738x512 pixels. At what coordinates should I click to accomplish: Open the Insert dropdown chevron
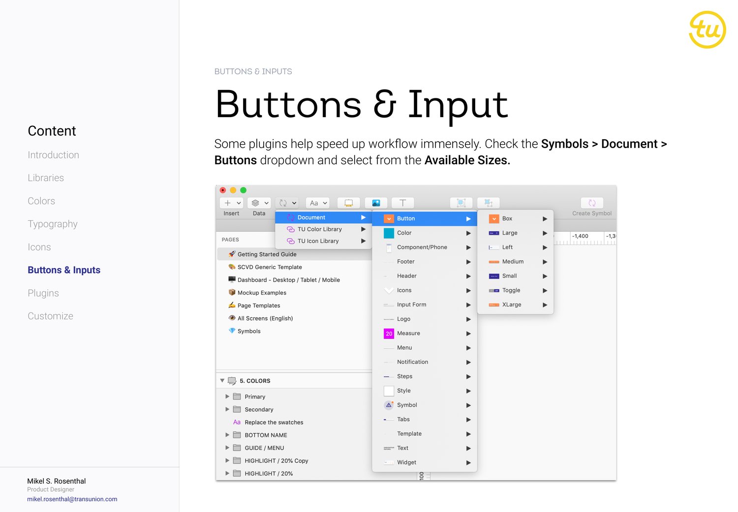coord(239,203)
